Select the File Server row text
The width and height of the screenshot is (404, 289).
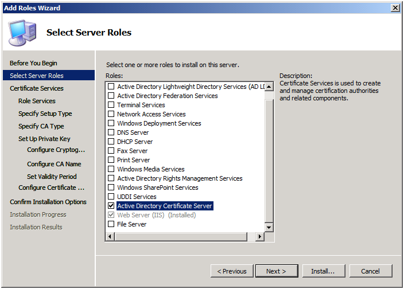pyautogui.click(x=131, y=224)
